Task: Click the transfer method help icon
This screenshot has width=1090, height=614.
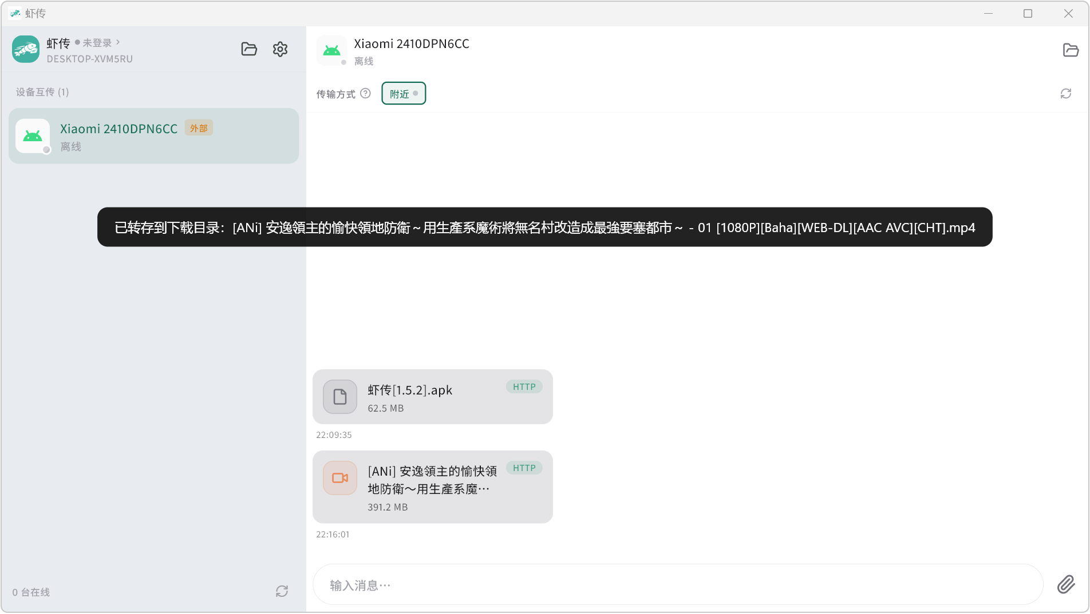Action: coord(365,93)
